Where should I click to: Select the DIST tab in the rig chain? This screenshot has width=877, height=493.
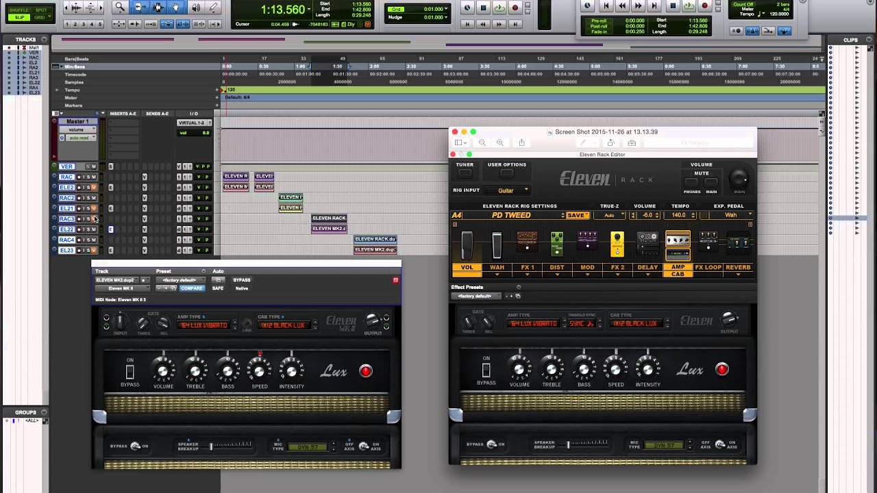[x=557, y=267]
